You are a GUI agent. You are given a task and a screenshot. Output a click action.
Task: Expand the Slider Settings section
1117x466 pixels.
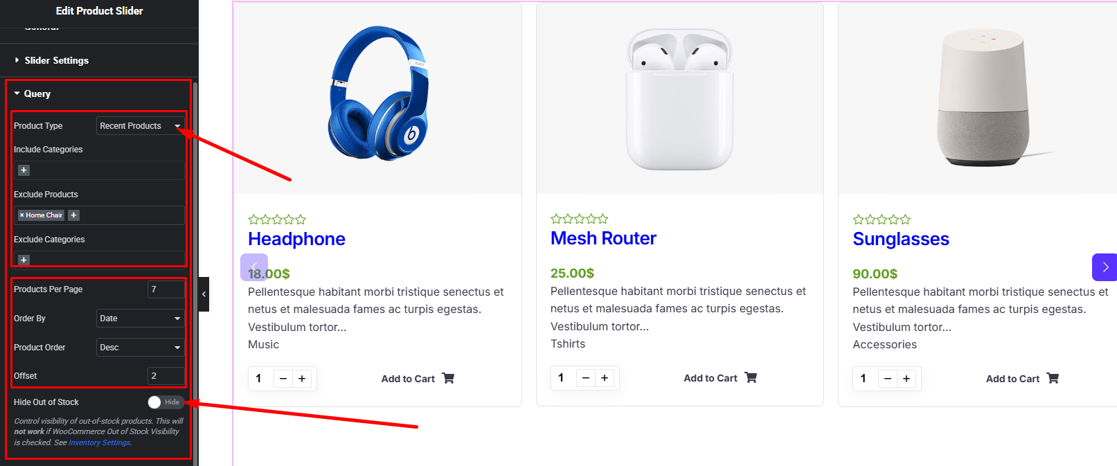point(56,61)
